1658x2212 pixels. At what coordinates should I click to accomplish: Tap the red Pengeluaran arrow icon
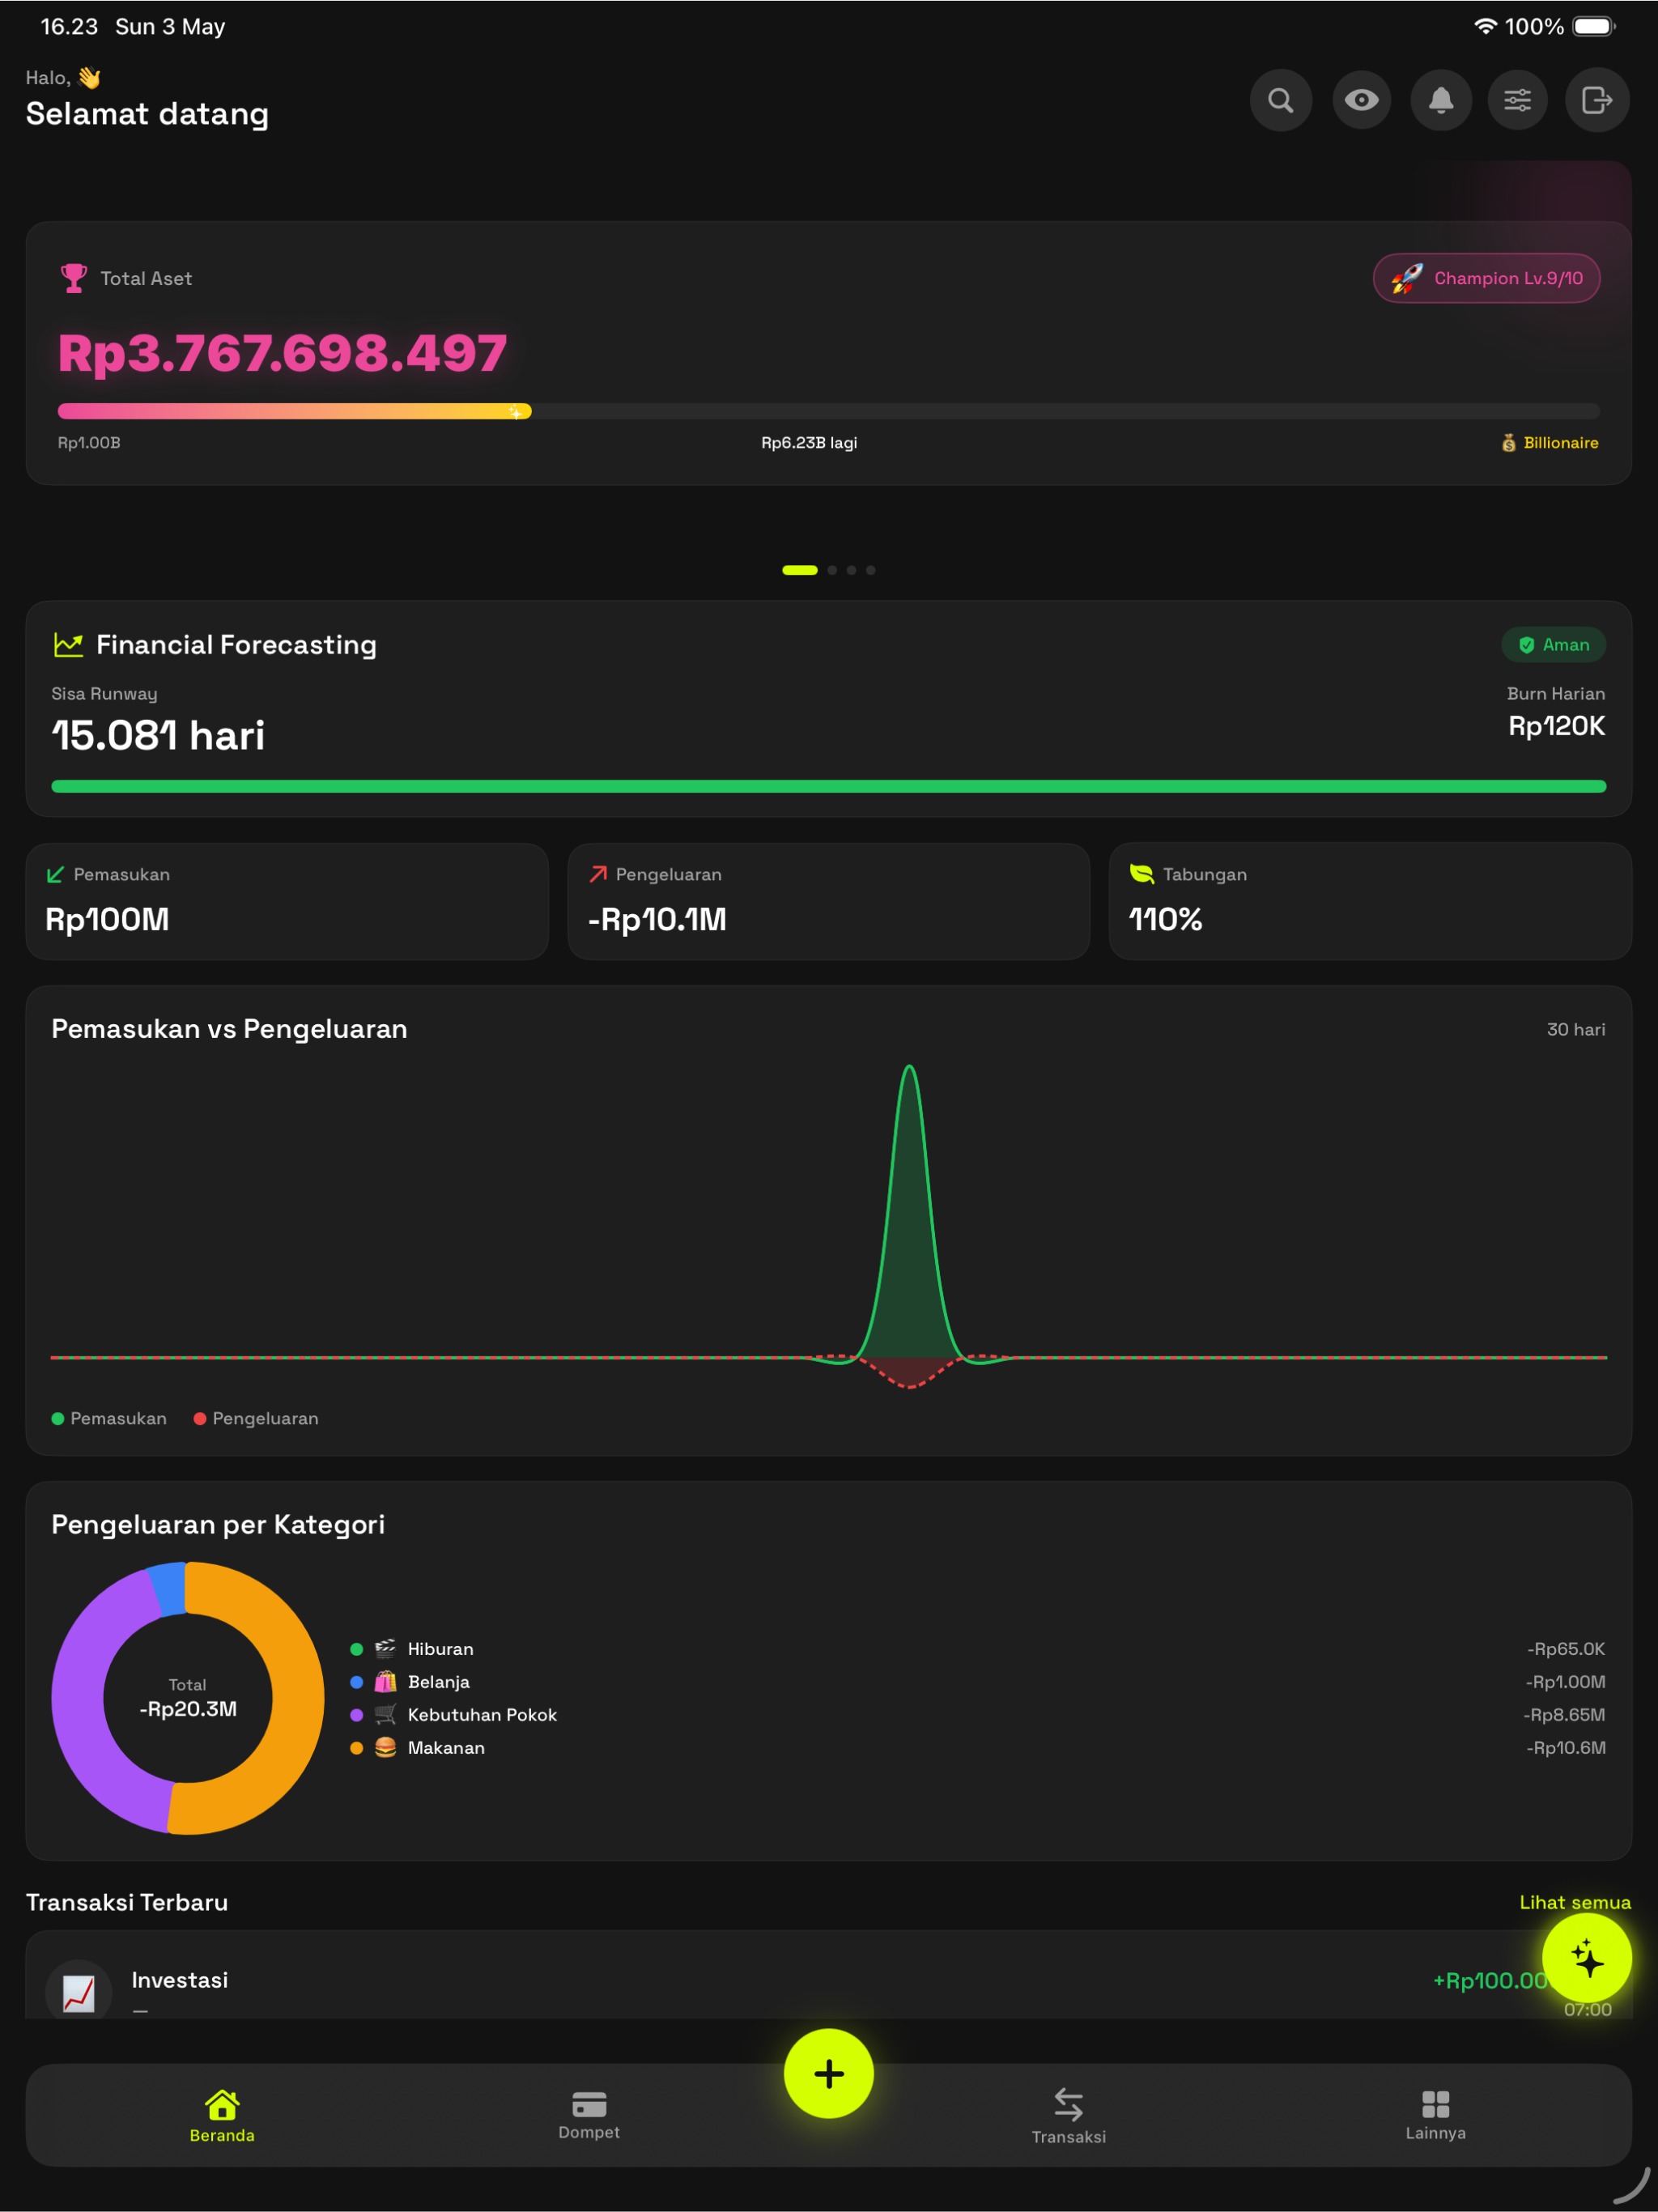(x=598, y=875)
